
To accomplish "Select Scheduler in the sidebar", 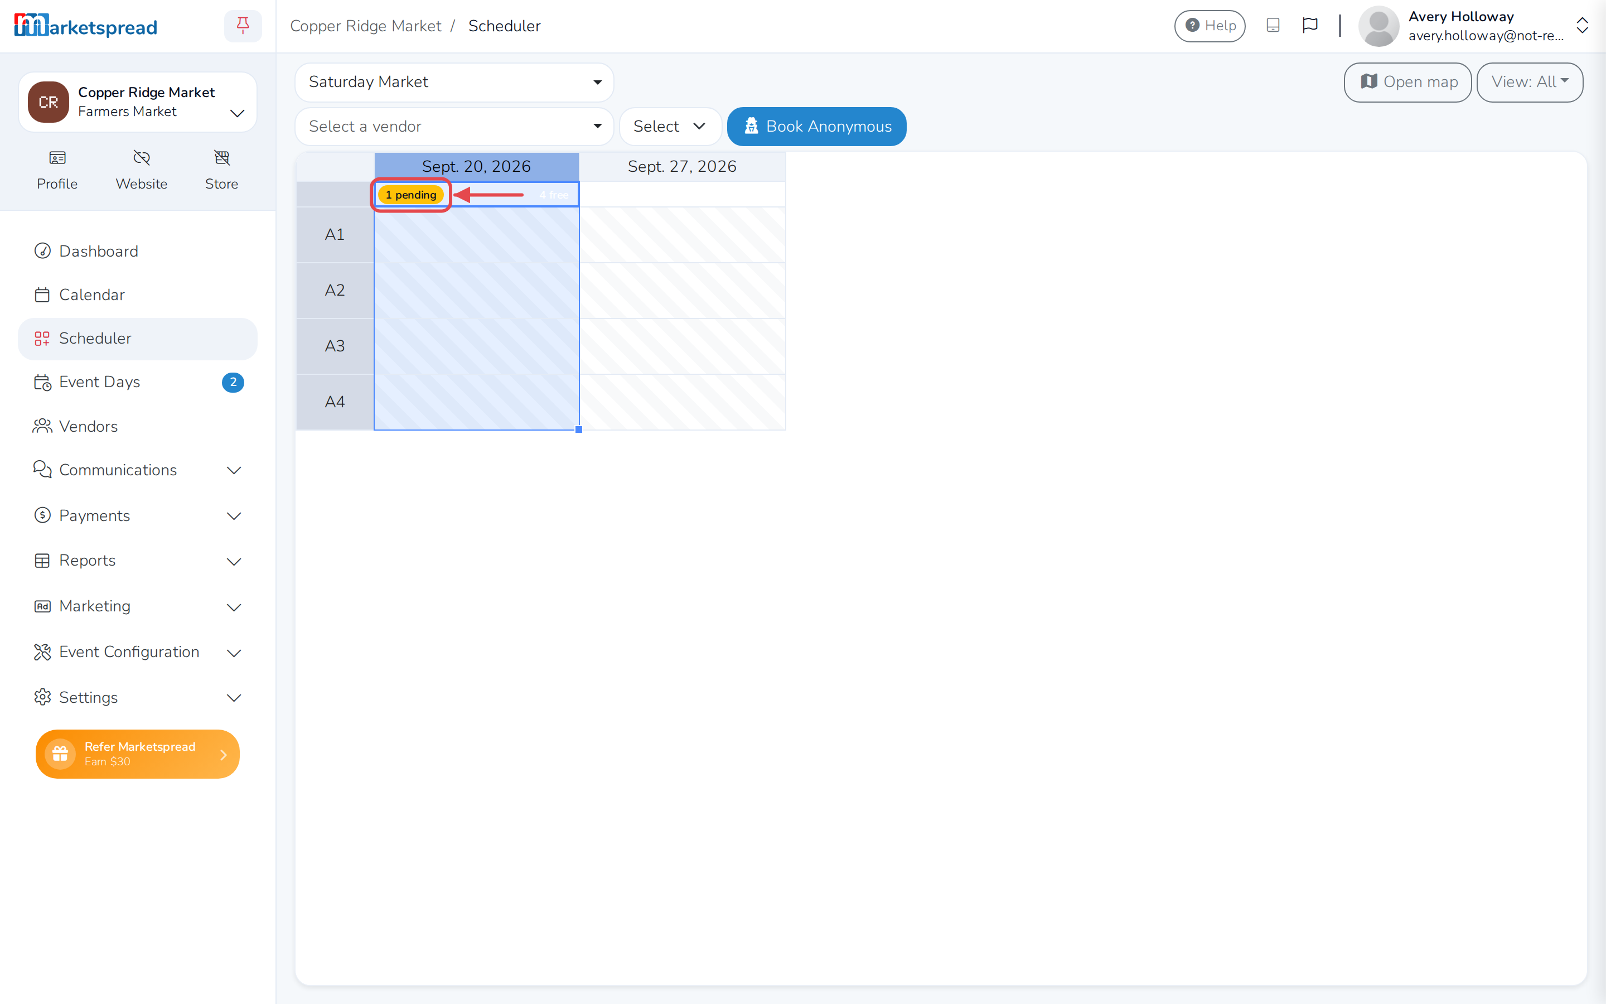I will click(x=137, y=339).
